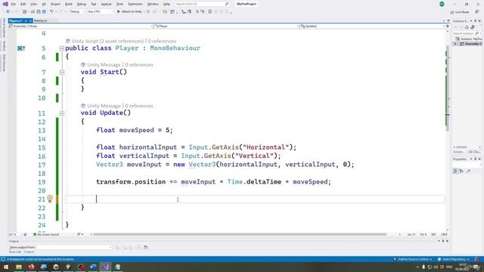Open the Build menu
The image size is (484, 272).
coord(69,4)
